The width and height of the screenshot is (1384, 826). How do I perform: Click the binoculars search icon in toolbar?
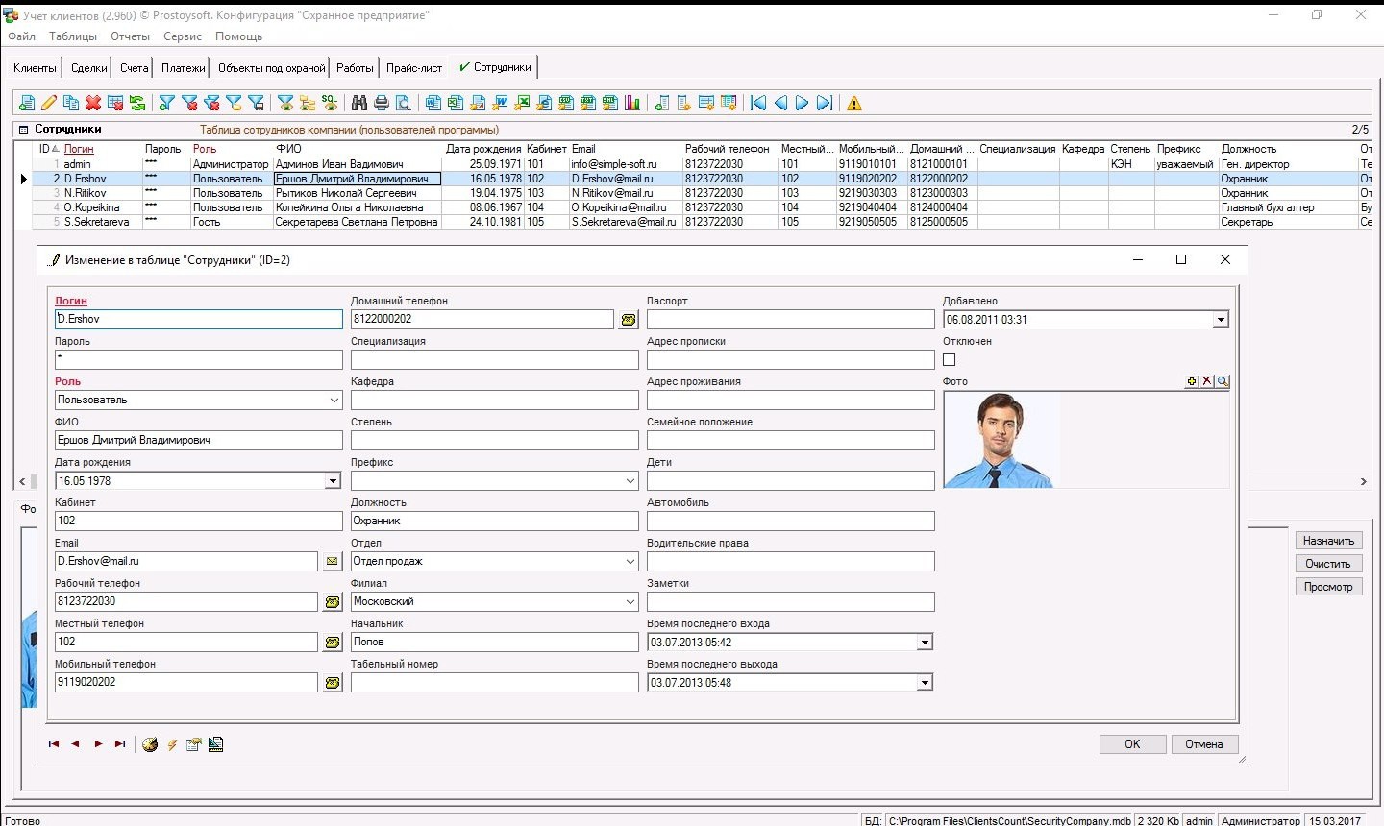[359, 103]
